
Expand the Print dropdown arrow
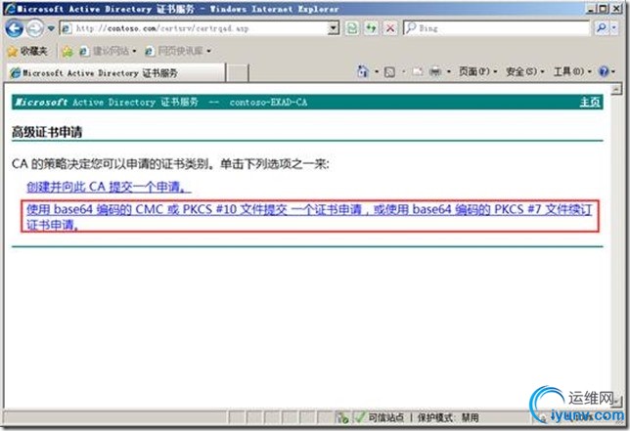[448, 72]
